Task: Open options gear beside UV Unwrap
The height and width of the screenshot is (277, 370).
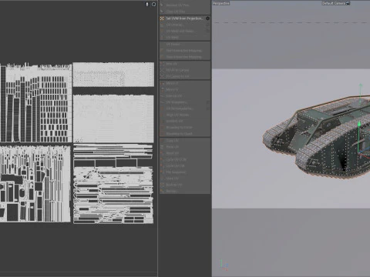Action: (207, 25)
